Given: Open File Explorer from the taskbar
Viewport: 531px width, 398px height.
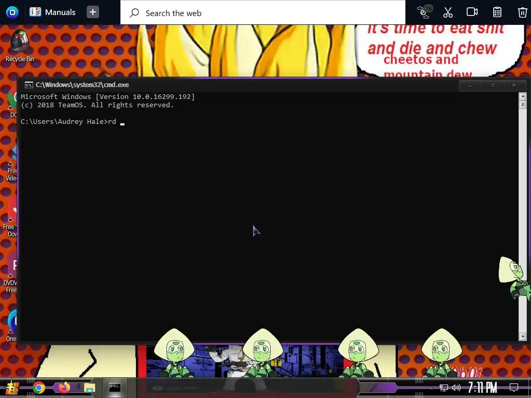Looking at the screenshot, I should tap(89, 388).
